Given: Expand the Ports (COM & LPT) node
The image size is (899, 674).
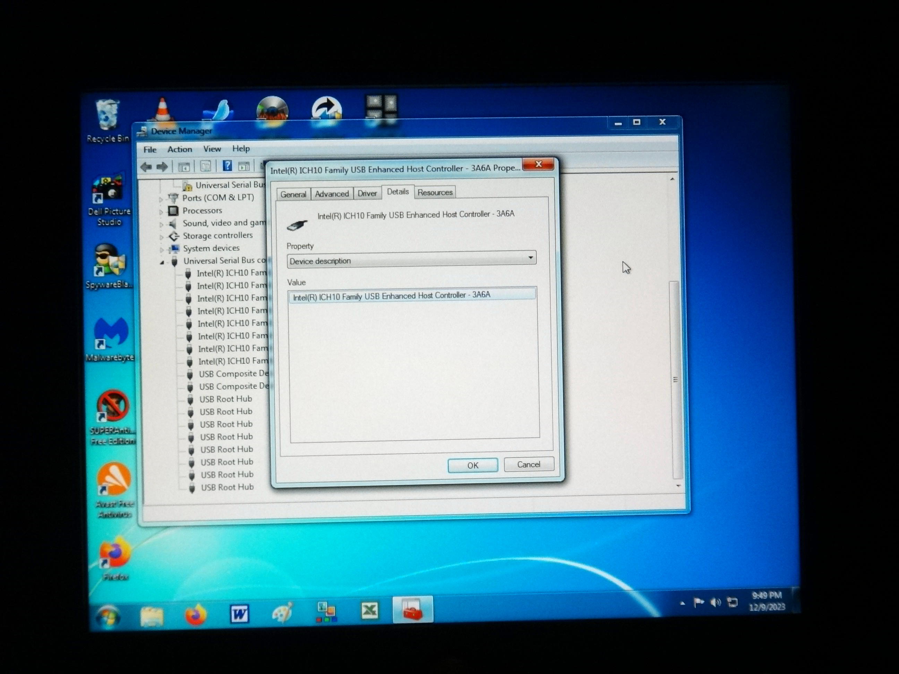Looking at the screenshot, I should (161, 199).
